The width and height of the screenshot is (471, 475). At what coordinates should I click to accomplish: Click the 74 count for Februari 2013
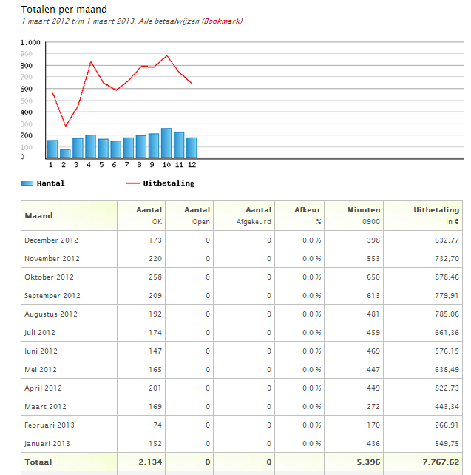click(157, 425)
